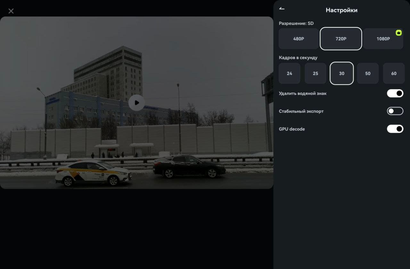Click the GPU decode label text
The width and height of the screenshot is (410, 269).
292,129
